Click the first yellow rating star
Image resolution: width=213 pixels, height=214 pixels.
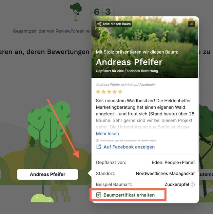tap(98, 92)
